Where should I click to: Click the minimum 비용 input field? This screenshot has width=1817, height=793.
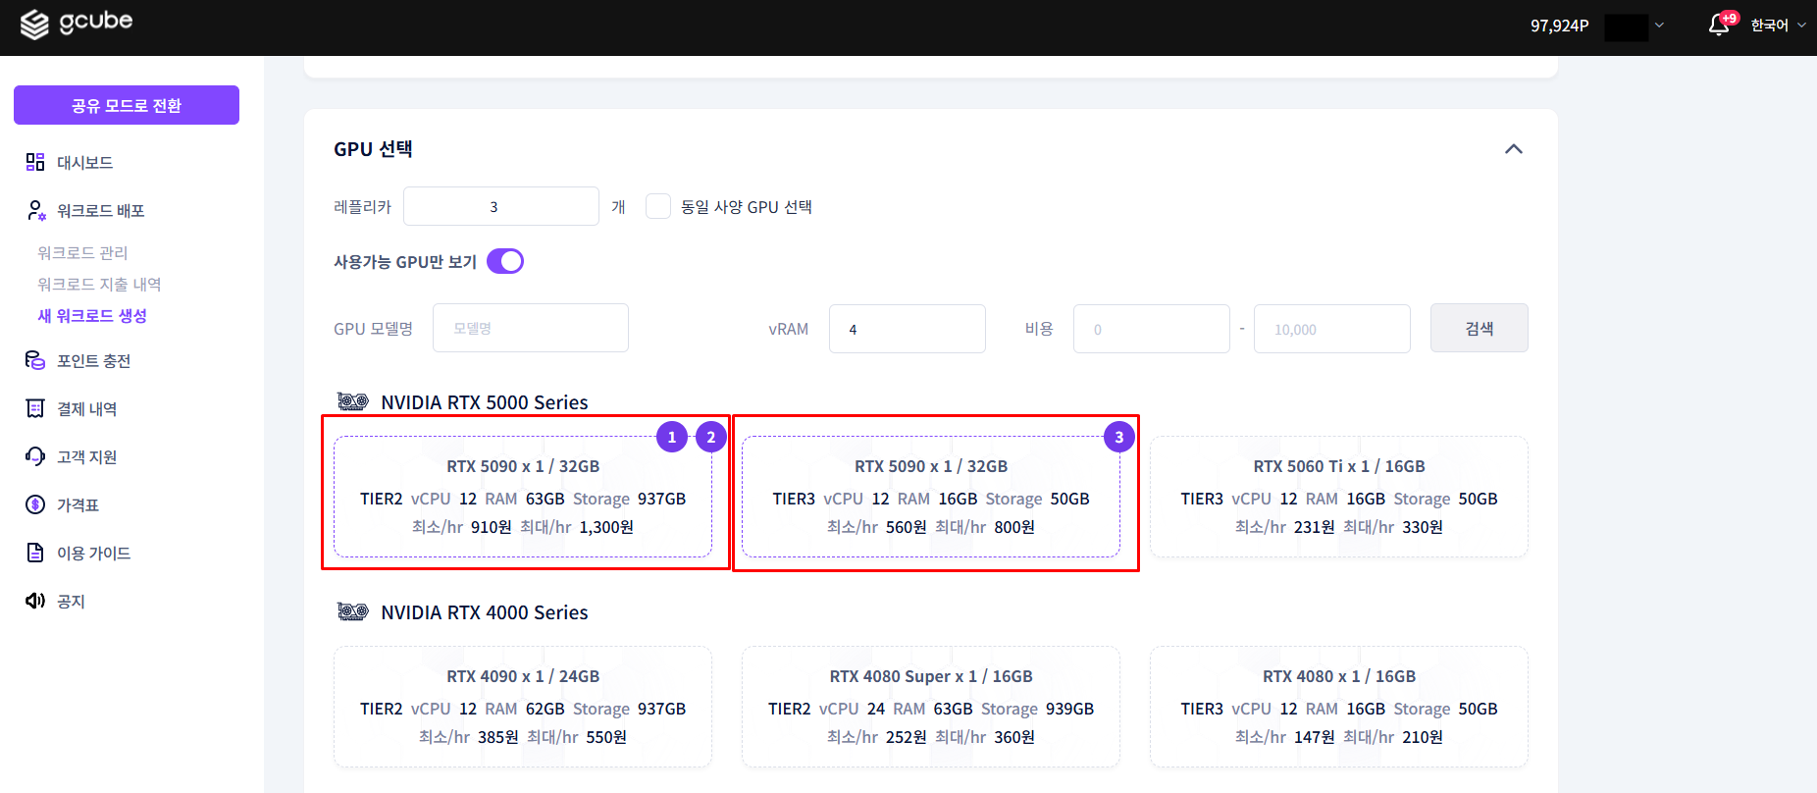click(x=1152, y=329)
